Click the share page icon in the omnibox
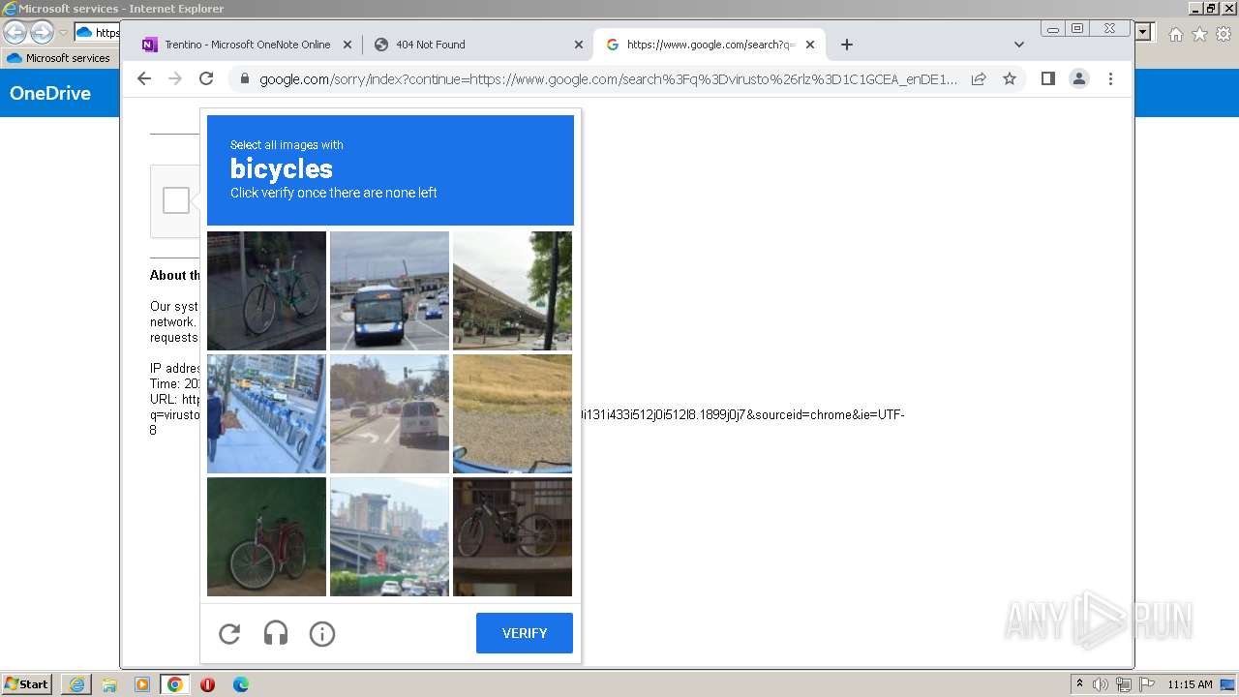Image resolution: width=1239 pixels, height=697 pixels. tap(979, 79)
